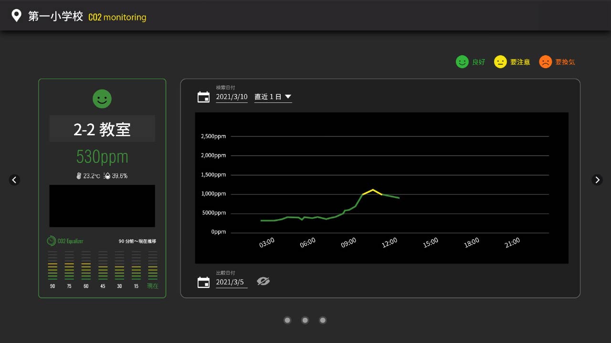Click the thermometer icon beside 23.2℃
Screen dimensions: 611x343
[79, 176]
